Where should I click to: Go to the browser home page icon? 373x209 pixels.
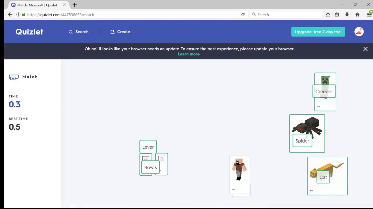tap(357, 15)
